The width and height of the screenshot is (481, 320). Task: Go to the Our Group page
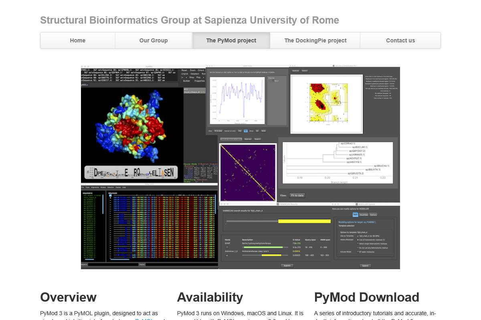click(x=154, y=40)
